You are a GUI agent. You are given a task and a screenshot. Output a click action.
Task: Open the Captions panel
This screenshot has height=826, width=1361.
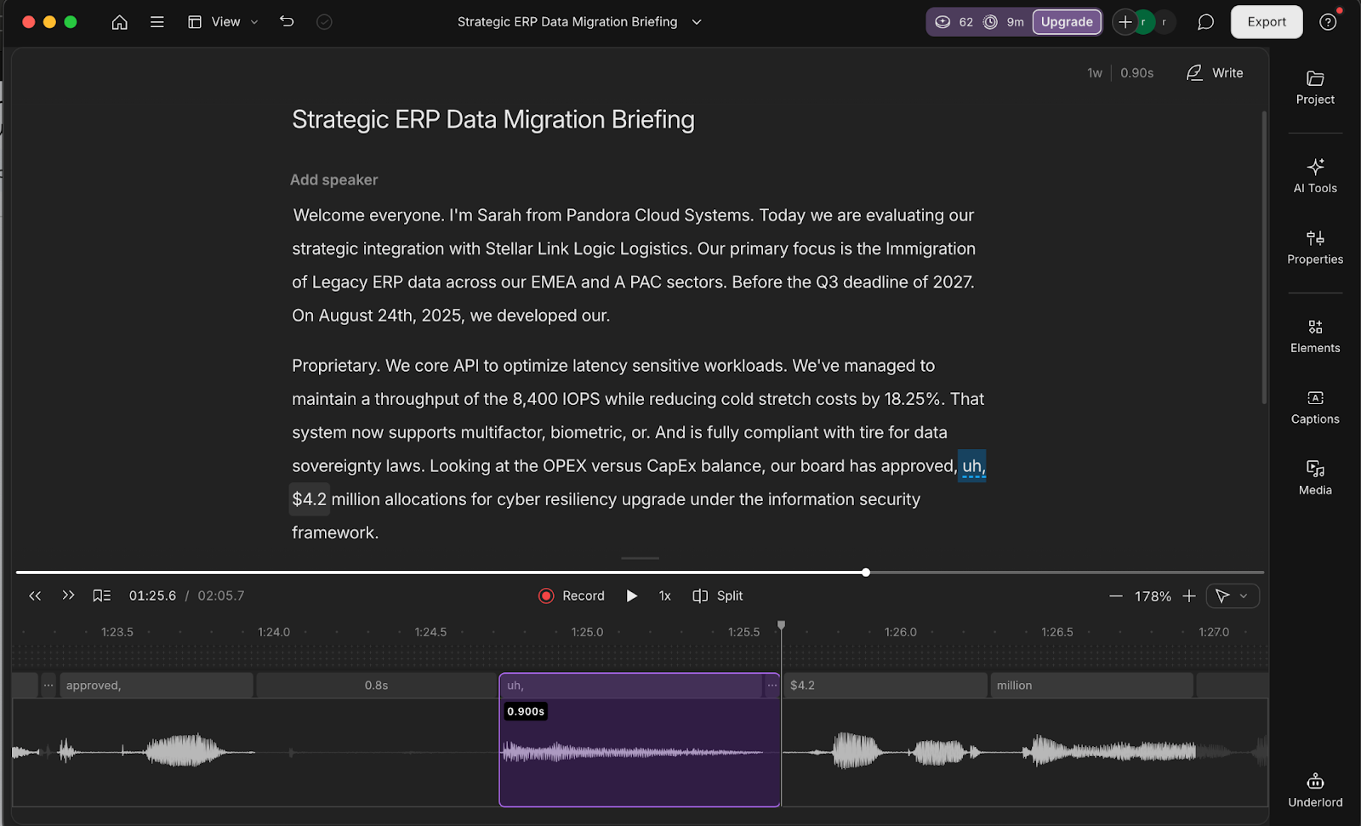pos(1314,407)
